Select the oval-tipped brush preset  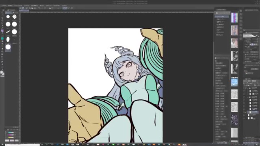pyautogui.click(x=8, y=39)
